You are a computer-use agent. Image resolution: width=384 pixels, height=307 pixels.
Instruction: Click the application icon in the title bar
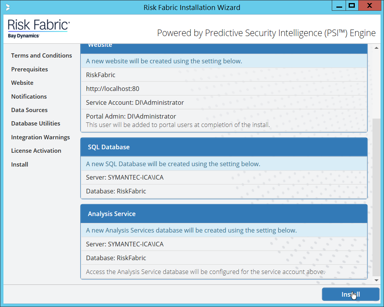click(8, 7)
